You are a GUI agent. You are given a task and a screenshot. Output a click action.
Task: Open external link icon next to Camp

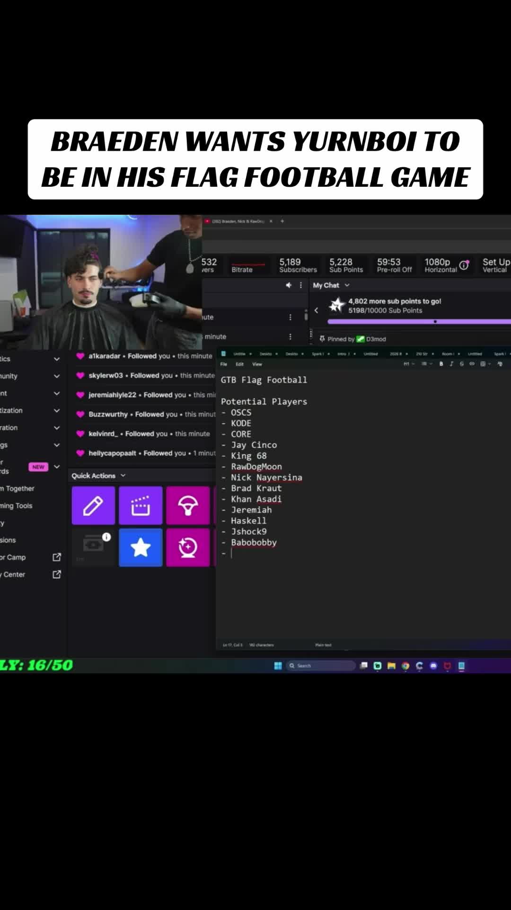point(57,557)
